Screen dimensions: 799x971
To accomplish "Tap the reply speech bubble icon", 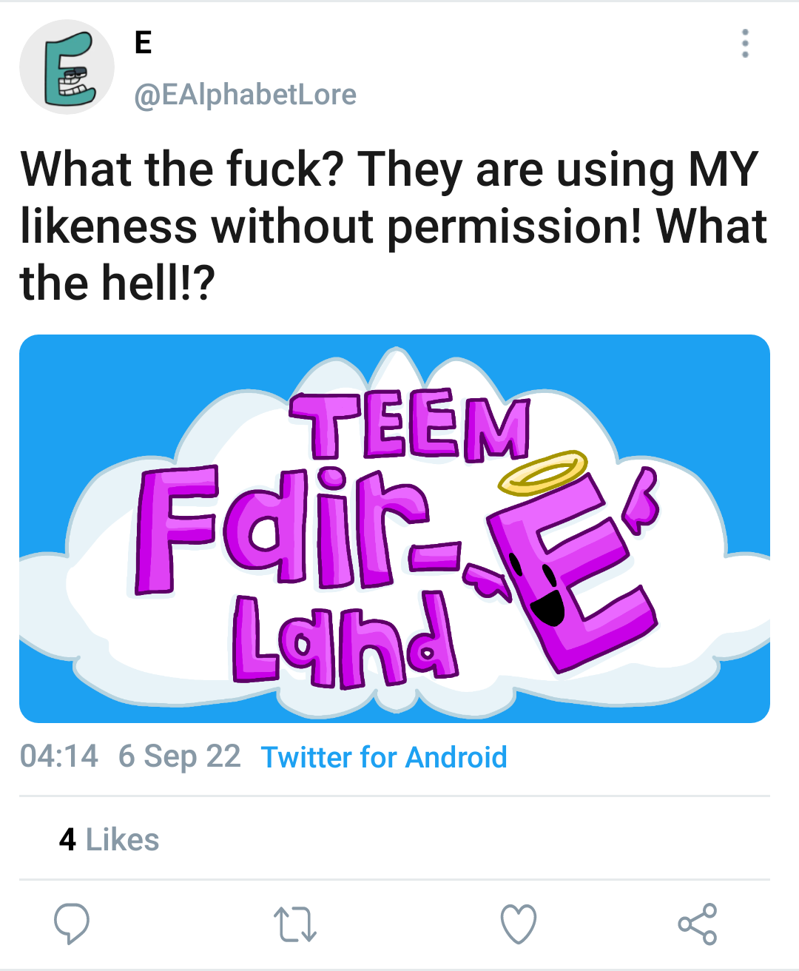I will (x=72, y=923).
